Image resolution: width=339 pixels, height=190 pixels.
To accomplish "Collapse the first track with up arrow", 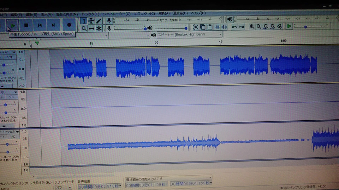I will [2, 87].
